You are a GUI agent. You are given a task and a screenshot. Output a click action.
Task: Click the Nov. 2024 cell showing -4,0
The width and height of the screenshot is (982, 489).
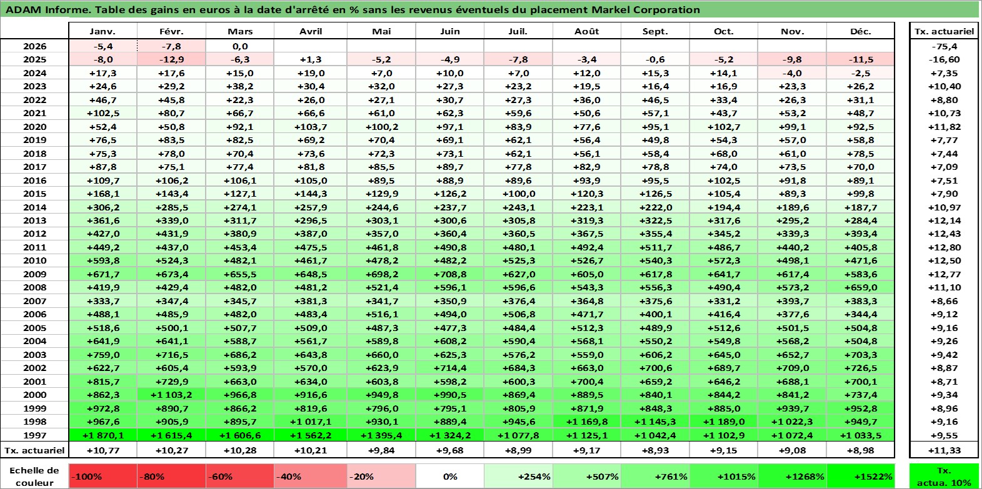793,73
